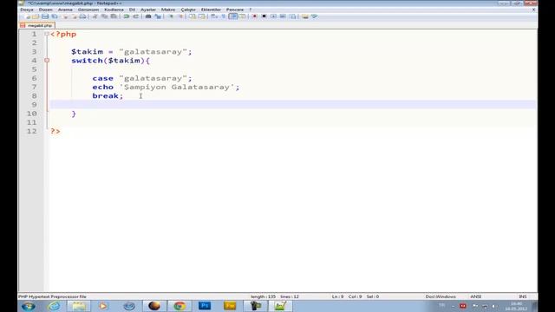
Task: Save the document with the Save icon
Action: click(45, 16)
